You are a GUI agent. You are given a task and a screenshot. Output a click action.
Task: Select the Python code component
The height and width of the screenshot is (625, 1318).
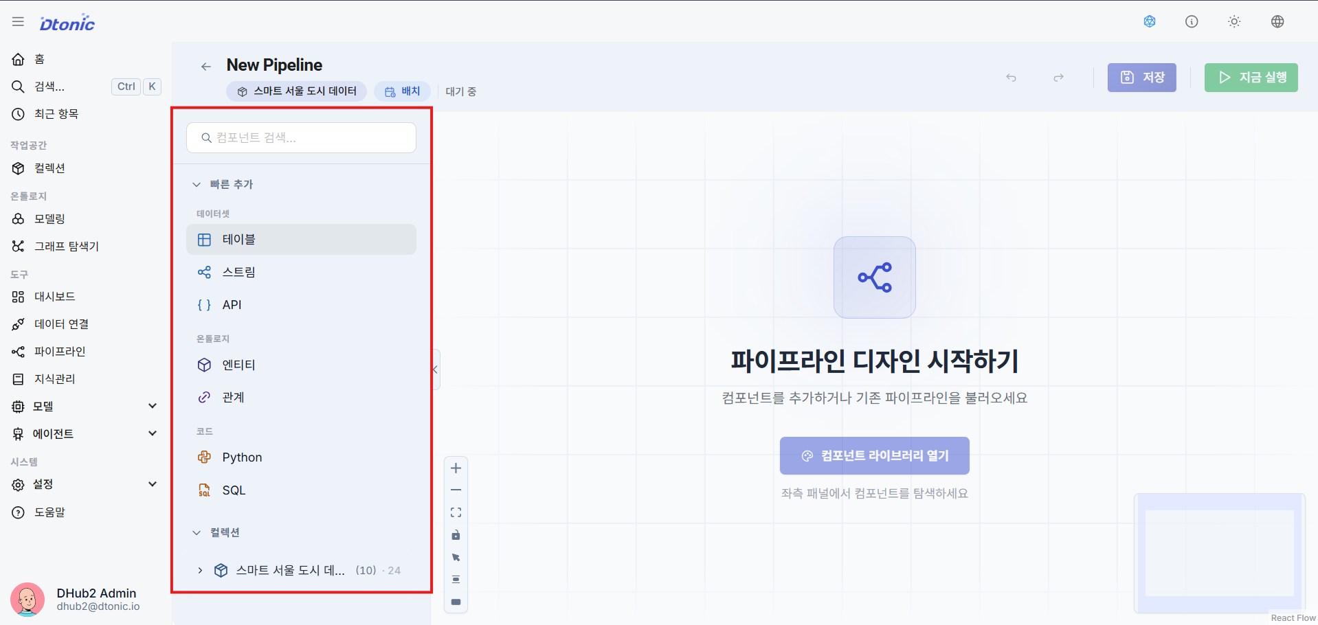tap(301, 457)
